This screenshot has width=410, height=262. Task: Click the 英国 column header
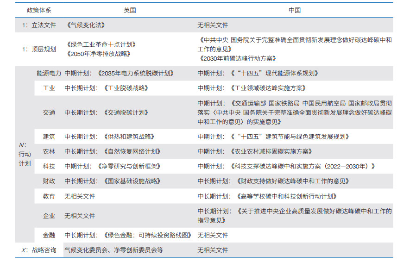130,10
